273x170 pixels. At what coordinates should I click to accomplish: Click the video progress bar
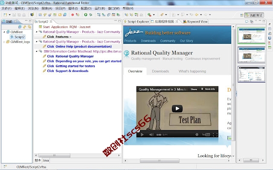pyautogui.click(x=177, y=131)
